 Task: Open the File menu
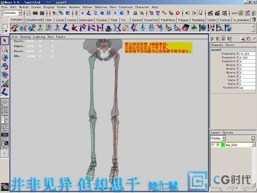coord(4,7)
